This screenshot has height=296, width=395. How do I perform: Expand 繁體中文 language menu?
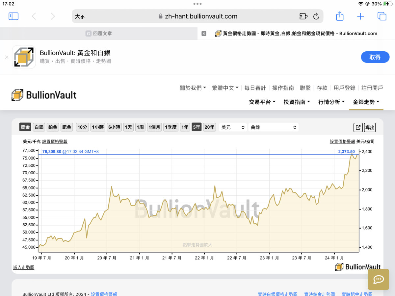pos(225,88)
